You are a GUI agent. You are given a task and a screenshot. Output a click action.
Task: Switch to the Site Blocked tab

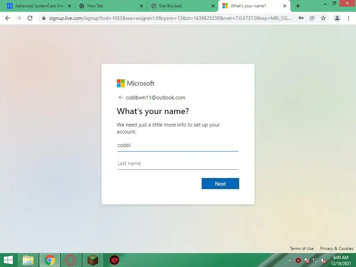(x=183, y=6)
